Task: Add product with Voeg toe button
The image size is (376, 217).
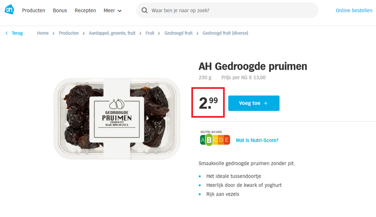Action: coord(254,103)
